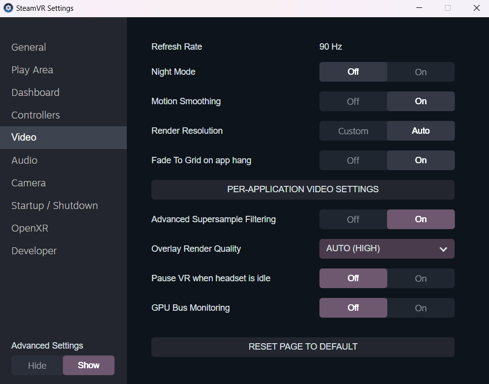Turn off Advanced Supersample Filtering
The height and width of the screenshot is (384, 489).
point(353,219)
